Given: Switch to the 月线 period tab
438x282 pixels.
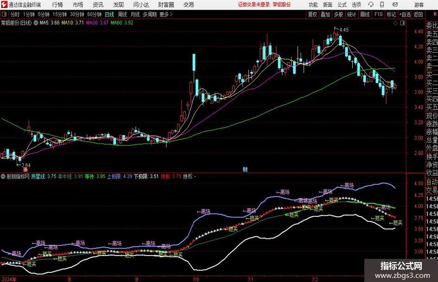Looking at the screenshot, I should click(135, 14).
